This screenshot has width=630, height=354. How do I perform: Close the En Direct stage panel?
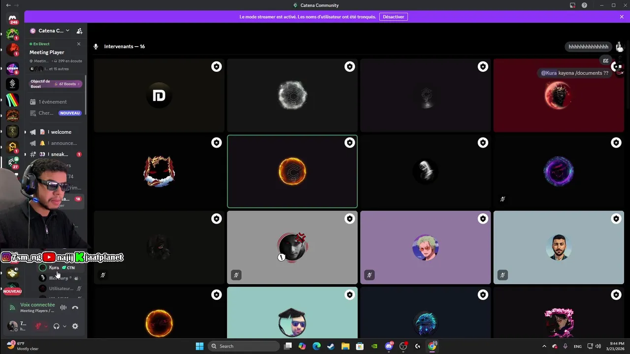pyautogui.click(x=79, y=44)
